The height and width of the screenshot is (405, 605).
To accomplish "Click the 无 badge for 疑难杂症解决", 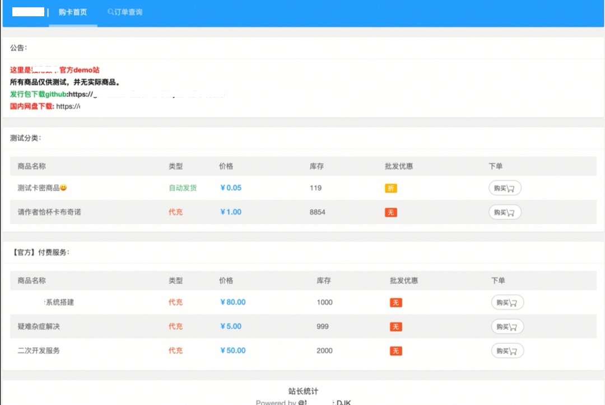I will (x=395, y=327).
